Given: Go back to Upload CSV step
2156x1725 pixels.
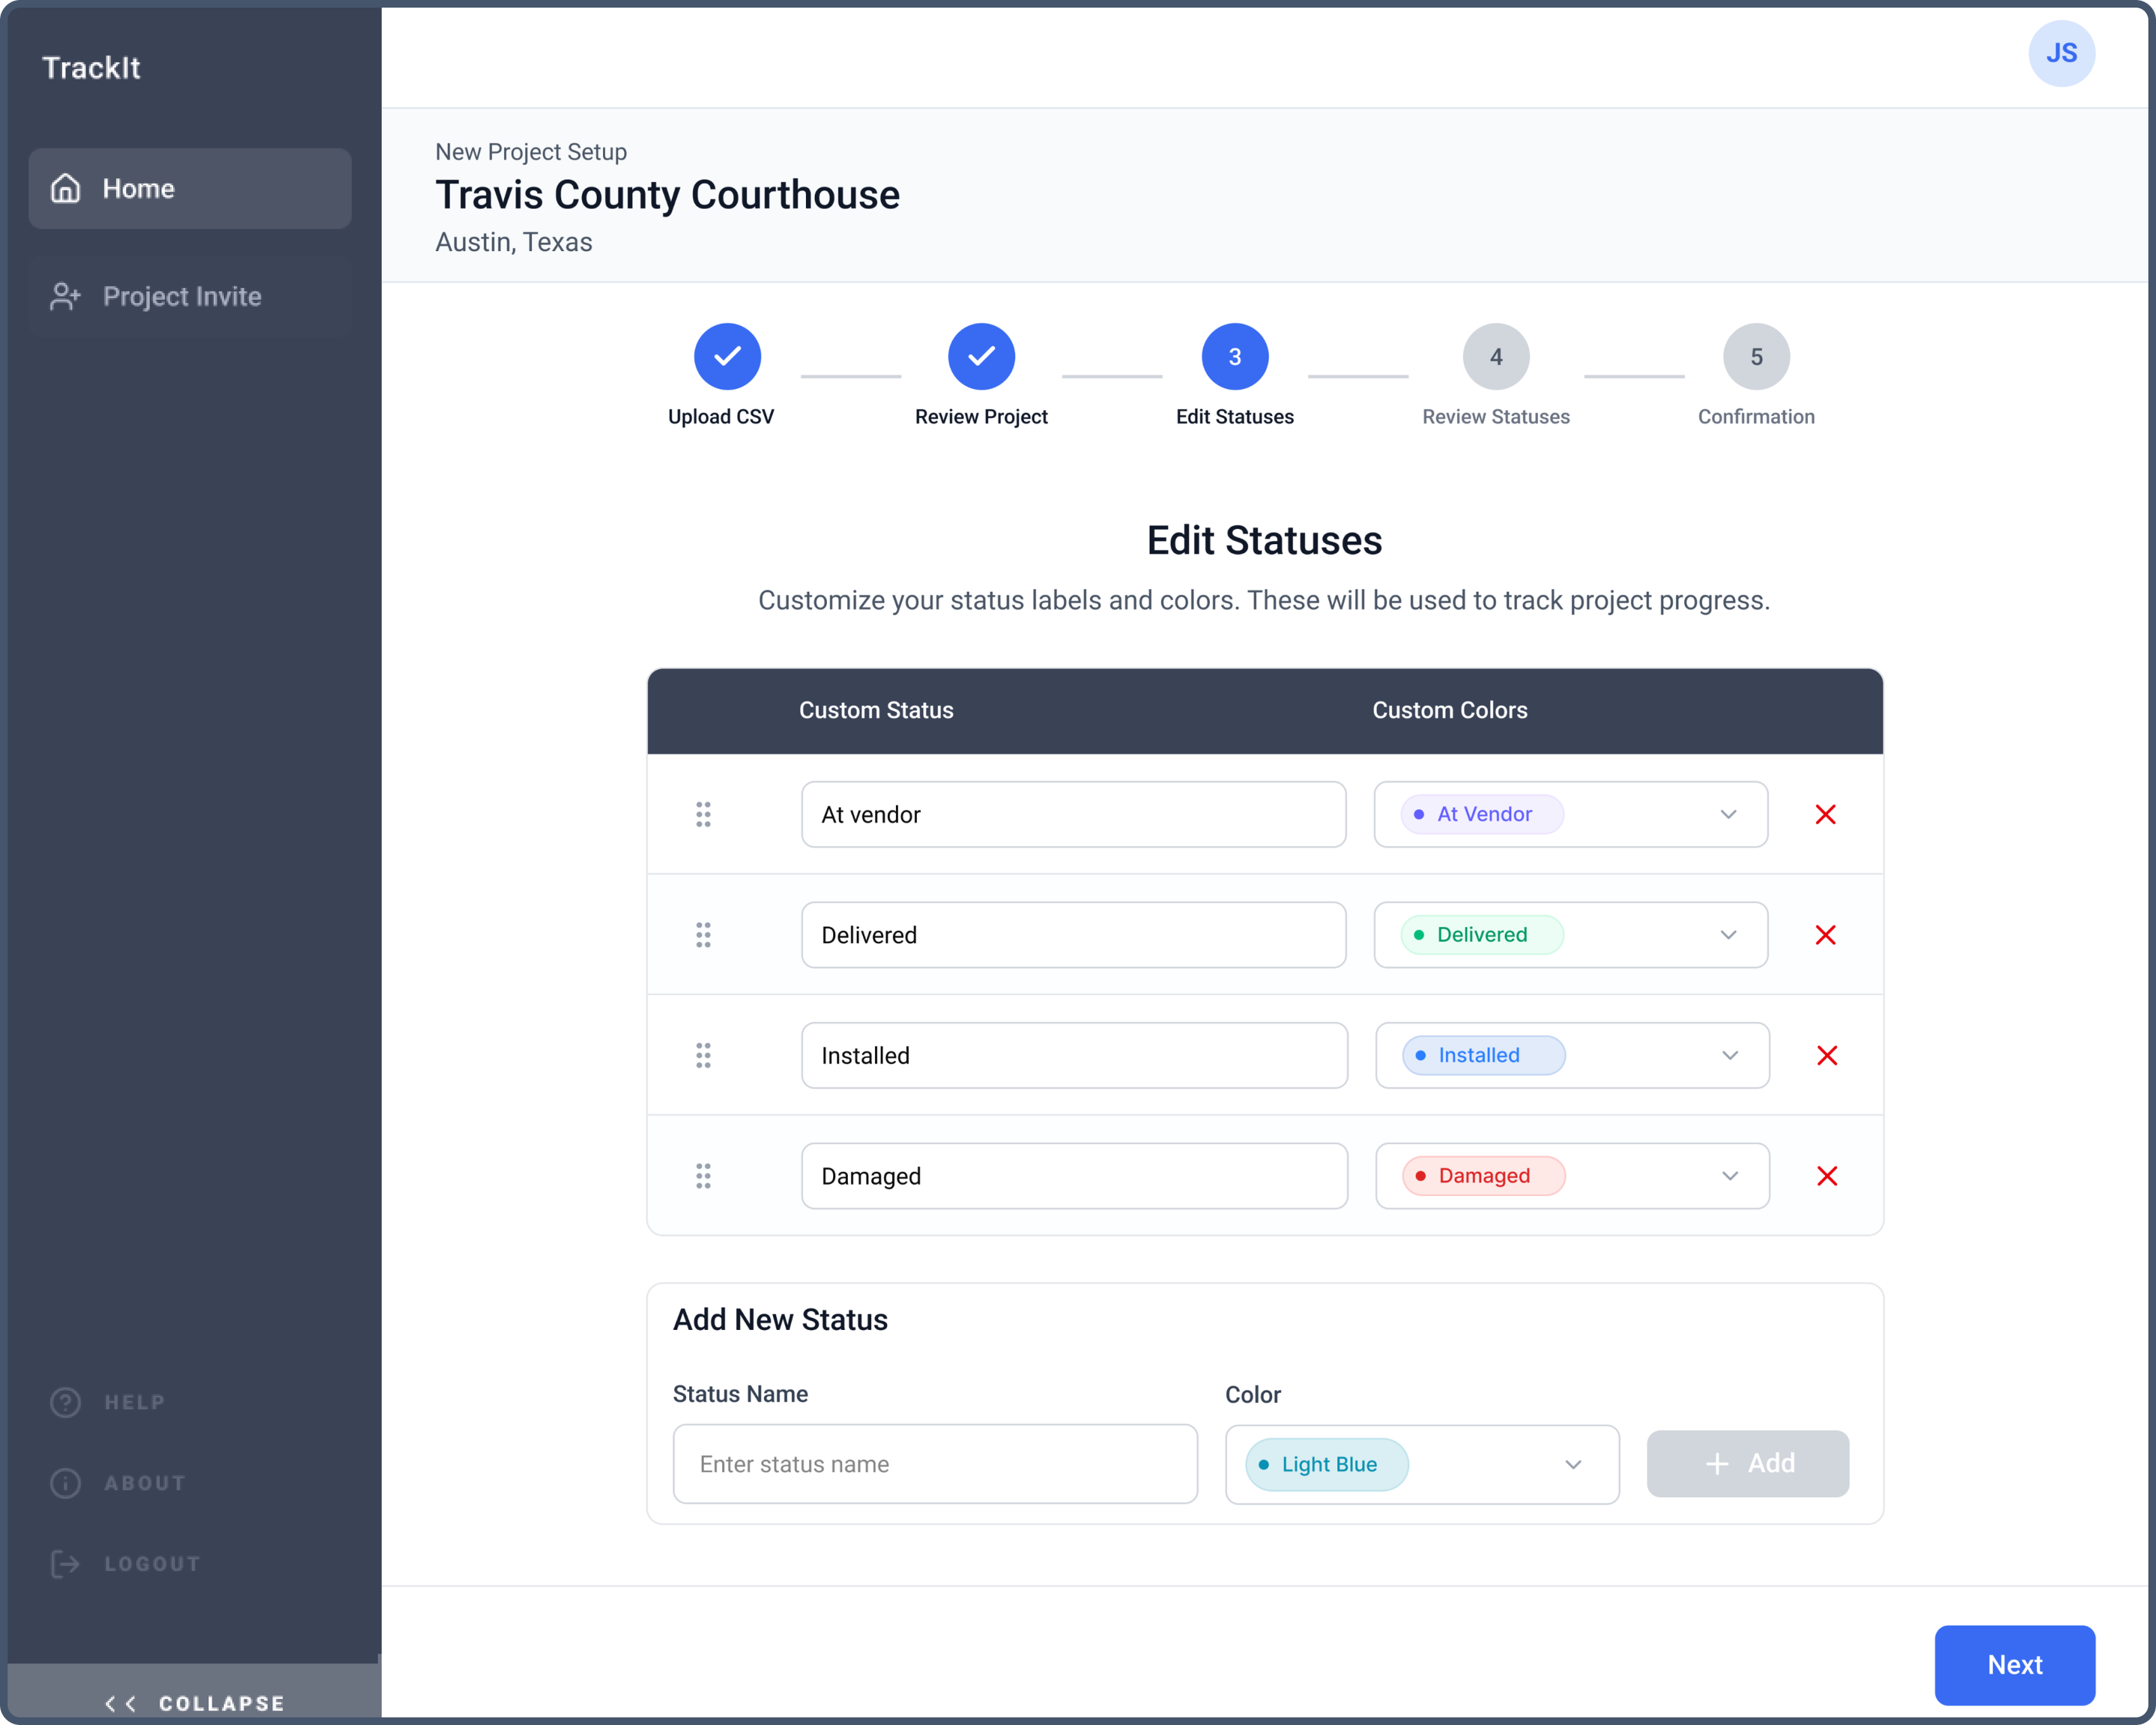Looking at the screenshot, I should pos(727,357).
